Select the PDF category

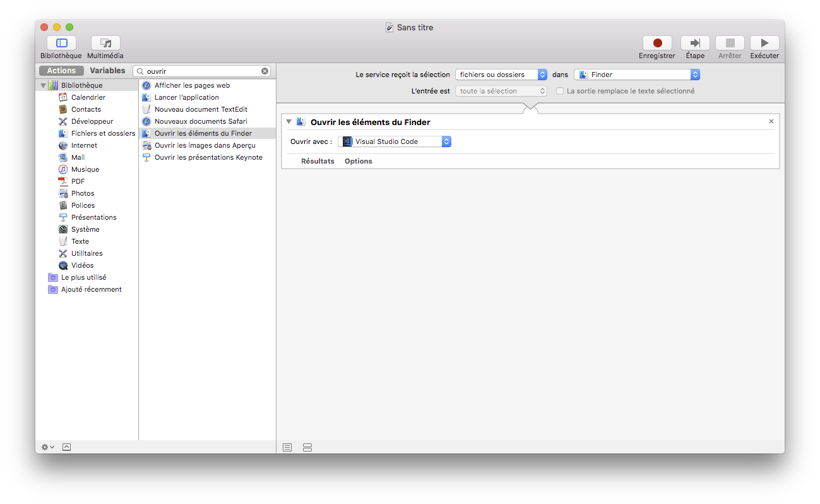(x=78, y=181)
